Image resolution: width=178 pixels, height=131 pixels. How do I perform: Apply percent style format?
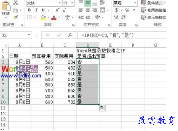tap(127, 10)
